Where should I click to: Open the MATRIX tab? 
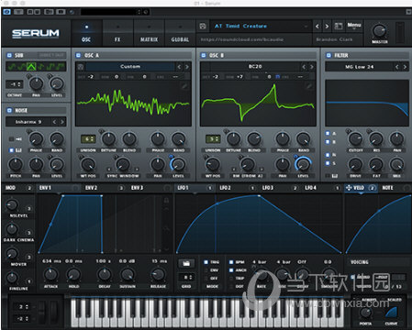tap(149, 34)
